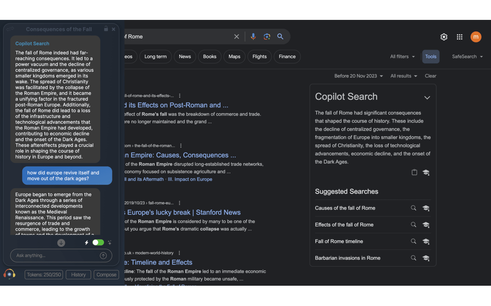Open the Before 20 Nov 2023 dropdown
Viewport: 491px width, 306px height.
coord(358,76)
